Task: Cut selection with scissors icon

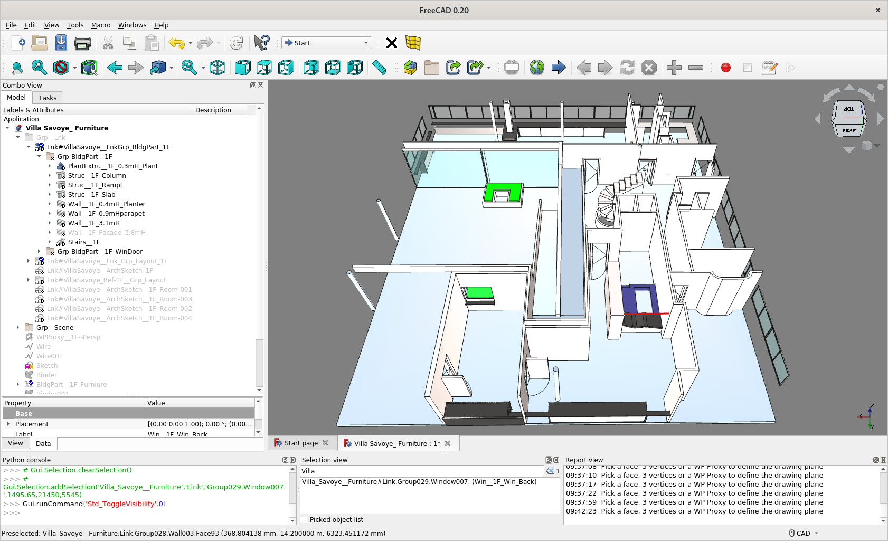Action: coord(108,43)
